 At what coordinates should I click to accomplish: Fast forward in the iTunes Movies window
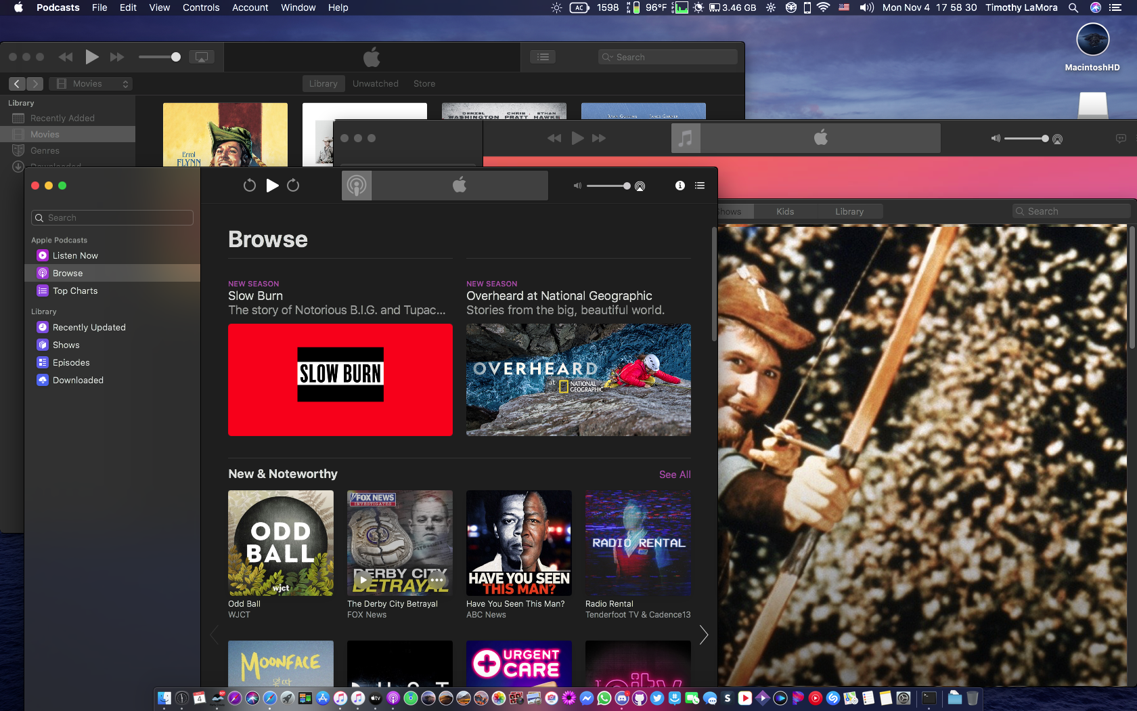tap(117, 57)
